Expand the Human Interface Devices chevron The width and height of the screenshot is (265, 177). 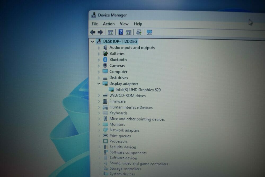(x=99, y=107)
